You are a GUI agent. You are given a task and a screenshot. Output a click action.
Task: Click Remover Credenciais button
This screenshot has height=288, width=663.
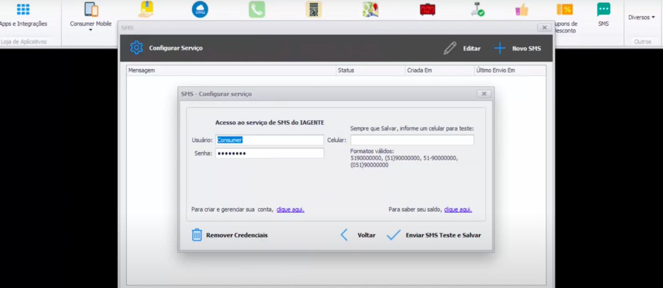[230, 235]
